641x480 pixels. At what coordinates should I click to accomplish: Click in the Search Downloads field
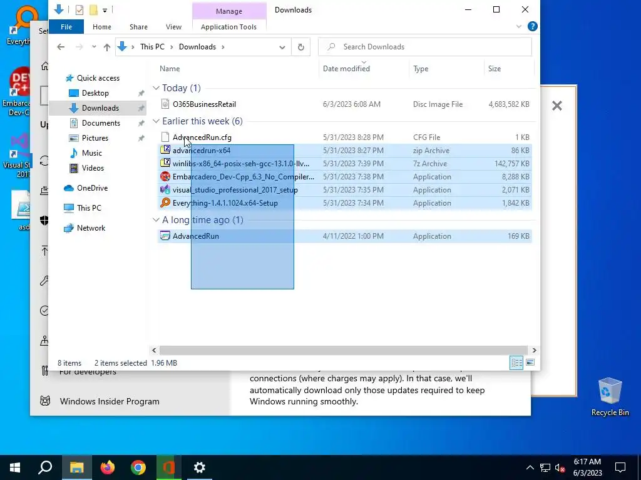point(425,47)
